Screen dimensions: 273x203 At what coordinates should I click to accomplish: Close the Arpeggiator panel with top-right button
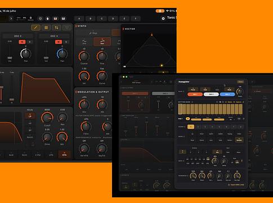point(240,82)
